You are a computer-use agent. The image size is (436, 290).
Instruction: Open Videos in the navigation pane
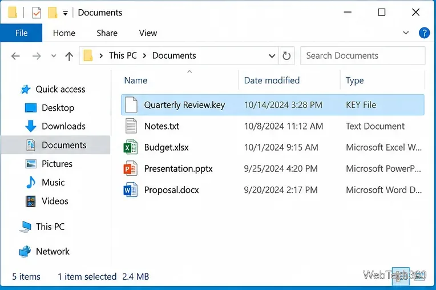coord(55,201)
